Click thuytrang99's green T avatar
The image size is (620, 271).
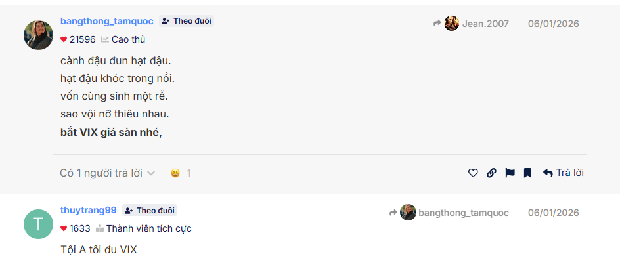point(38,224)
